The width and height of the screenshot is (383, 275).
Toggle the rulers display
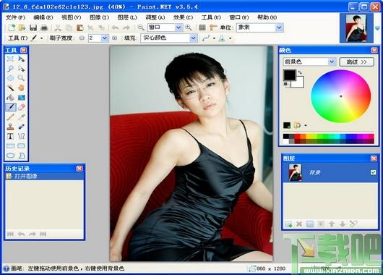click(x=213, y=27)
